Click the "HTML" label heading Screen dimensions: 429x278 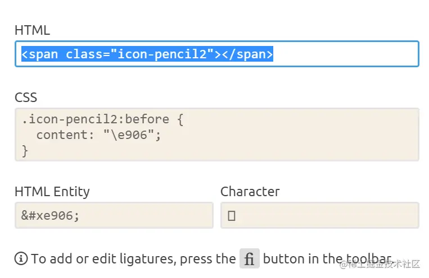click(32, 30)
